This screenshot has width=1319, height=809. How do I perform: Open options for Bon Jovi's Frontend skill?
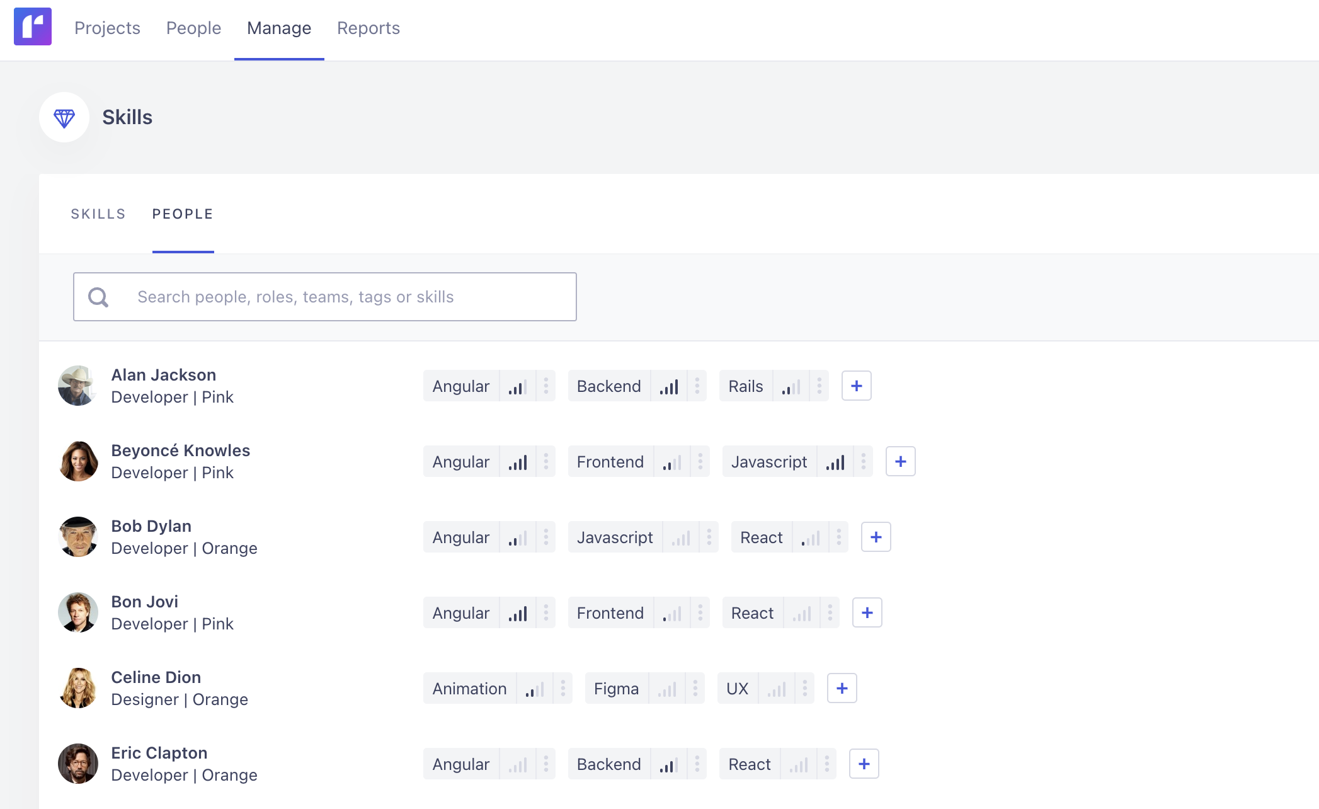700,612
